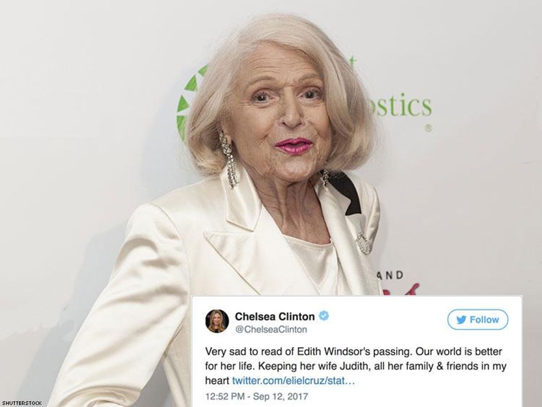This screenshot has height=407, width=542.
Task: Open the twitter.com/elielcruz/stat… link
Action: click(x=294, y=381)
